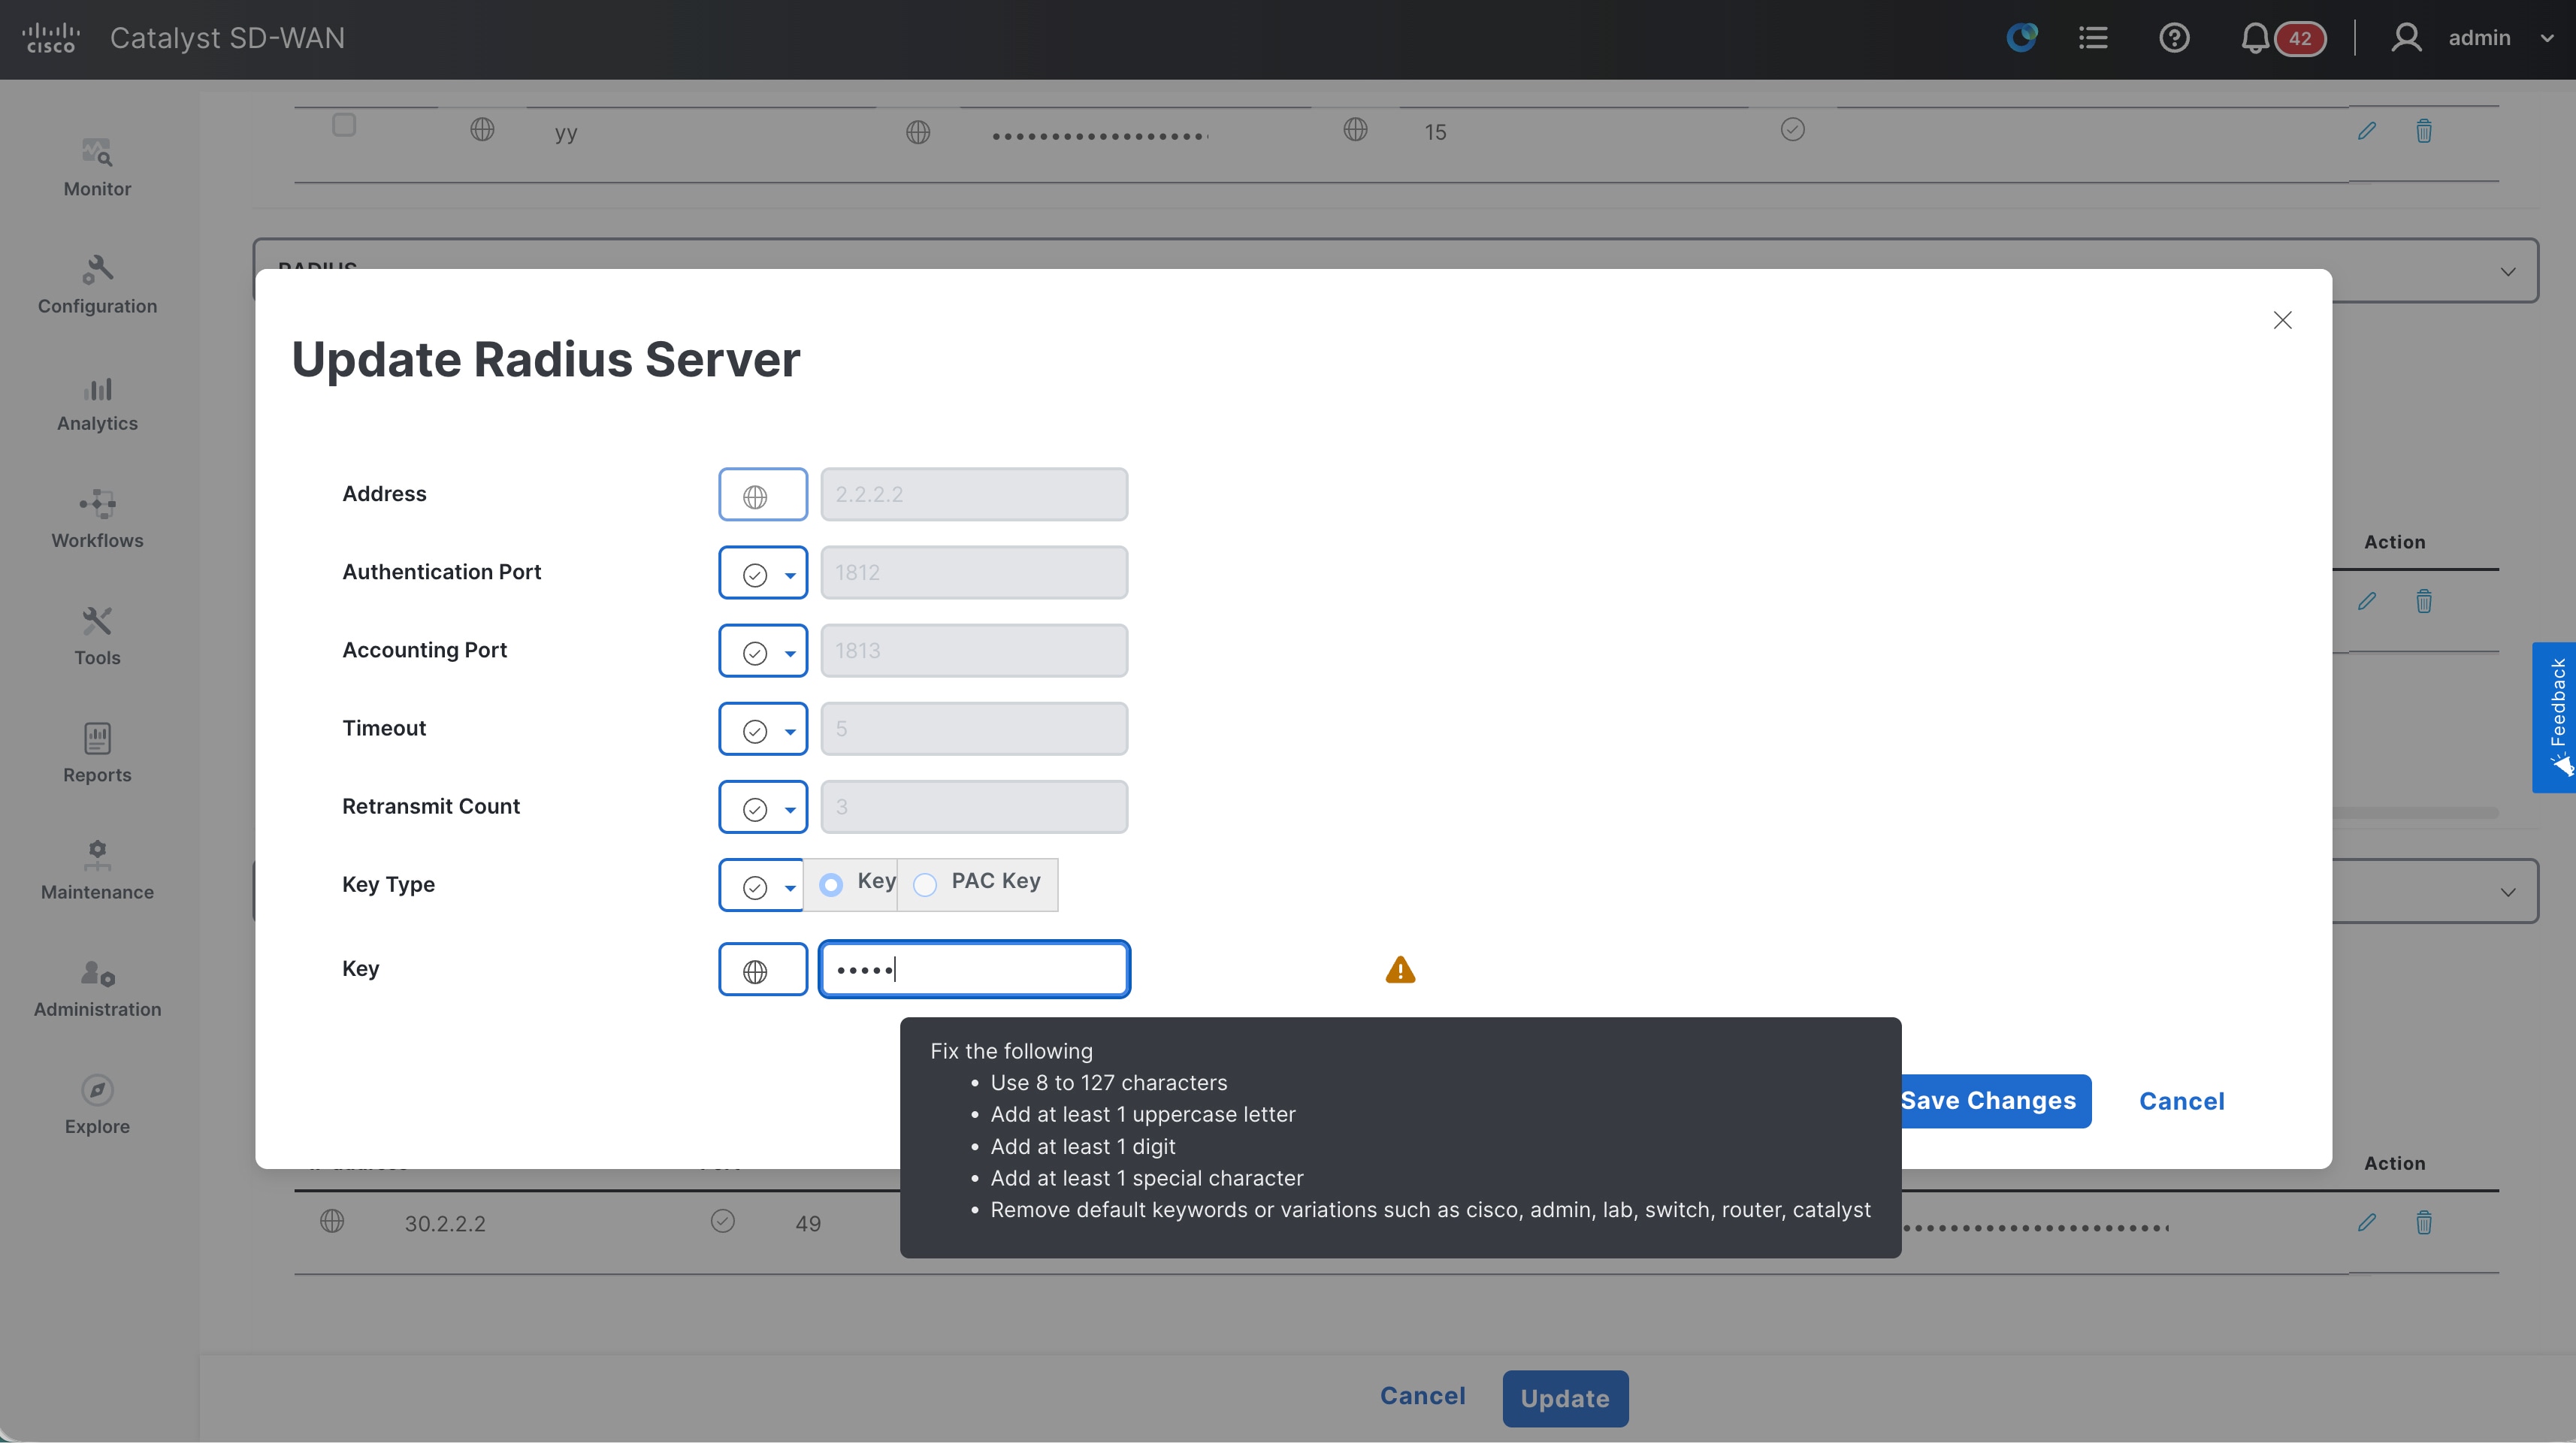Open Workflows from the sidebar
This screenshot has width=2576, height=1444.
[x=97, y=519]
